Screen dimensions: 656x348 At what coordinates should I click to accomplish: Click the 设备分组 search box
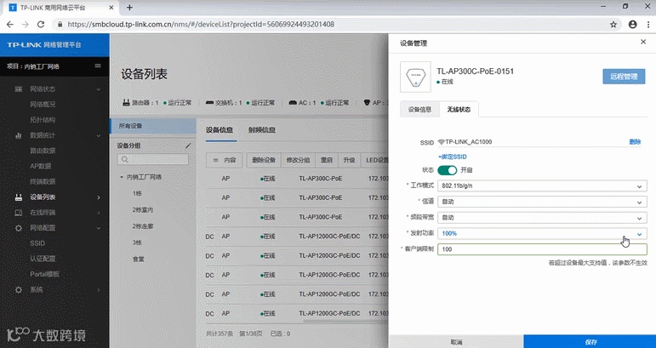pyautogui.click(x=152, y=159)
